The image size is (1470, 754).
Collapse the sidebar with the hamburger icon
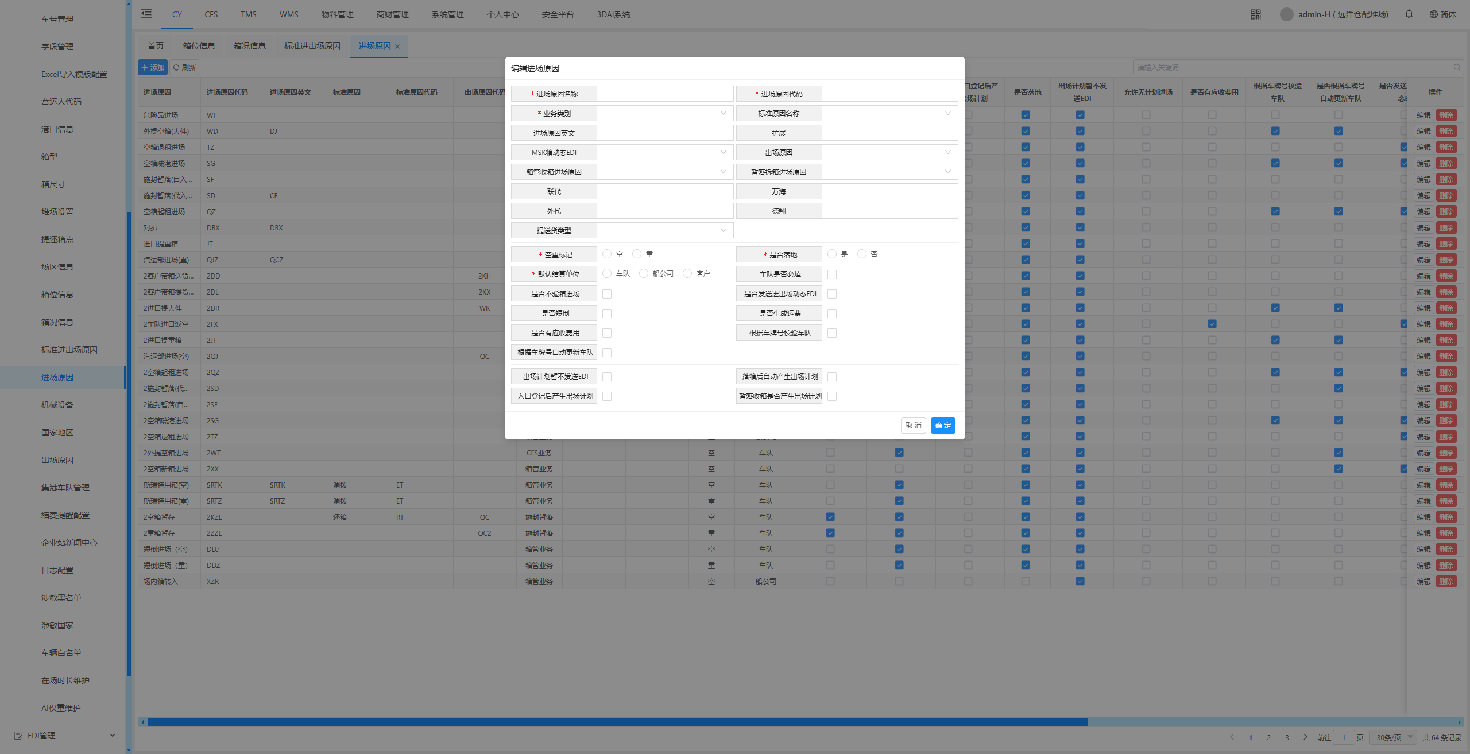click(146, 14)
